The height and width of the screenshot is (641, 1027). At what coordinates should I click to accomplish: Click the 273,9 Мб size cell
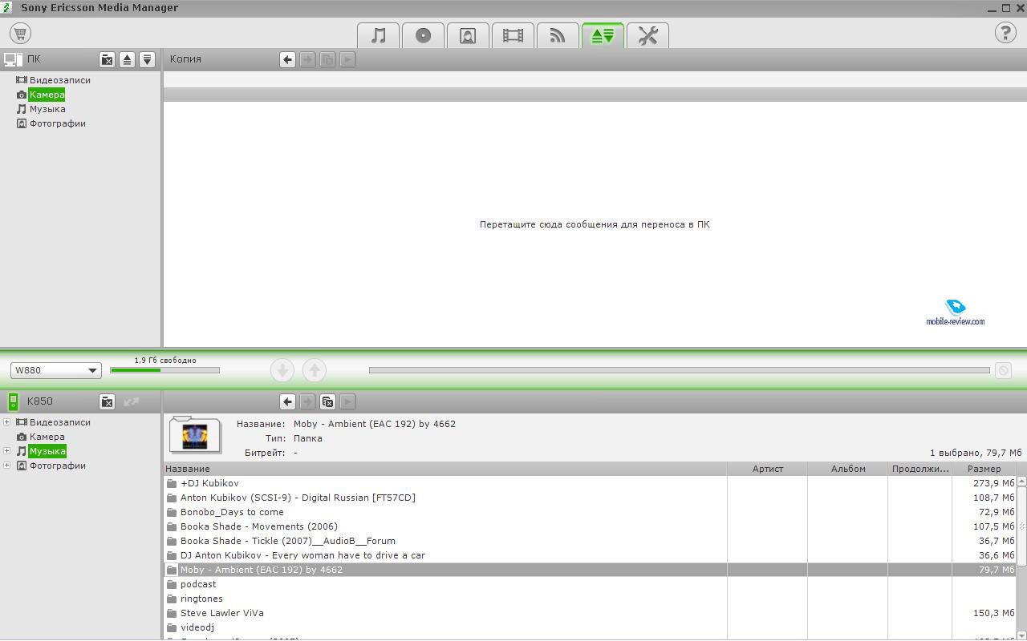click(x=993, y=483)
